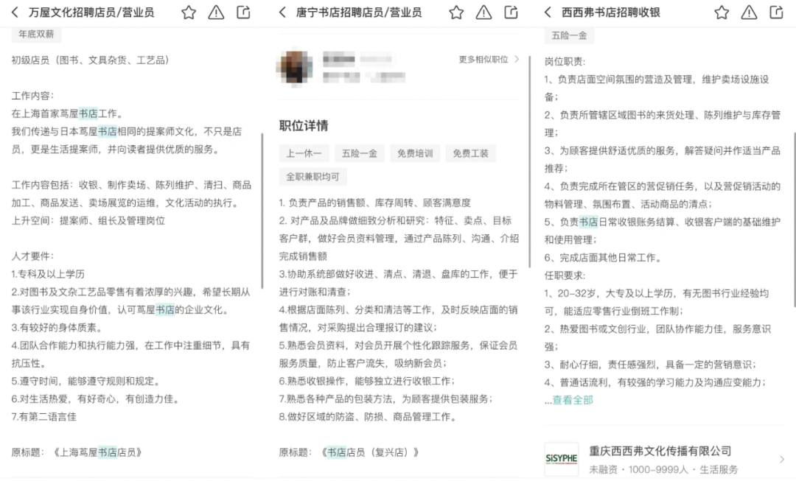Go back from the 唐宁书店 job posting
The height and width of the screenshot is (481, 796).
(x=283, y=13)
